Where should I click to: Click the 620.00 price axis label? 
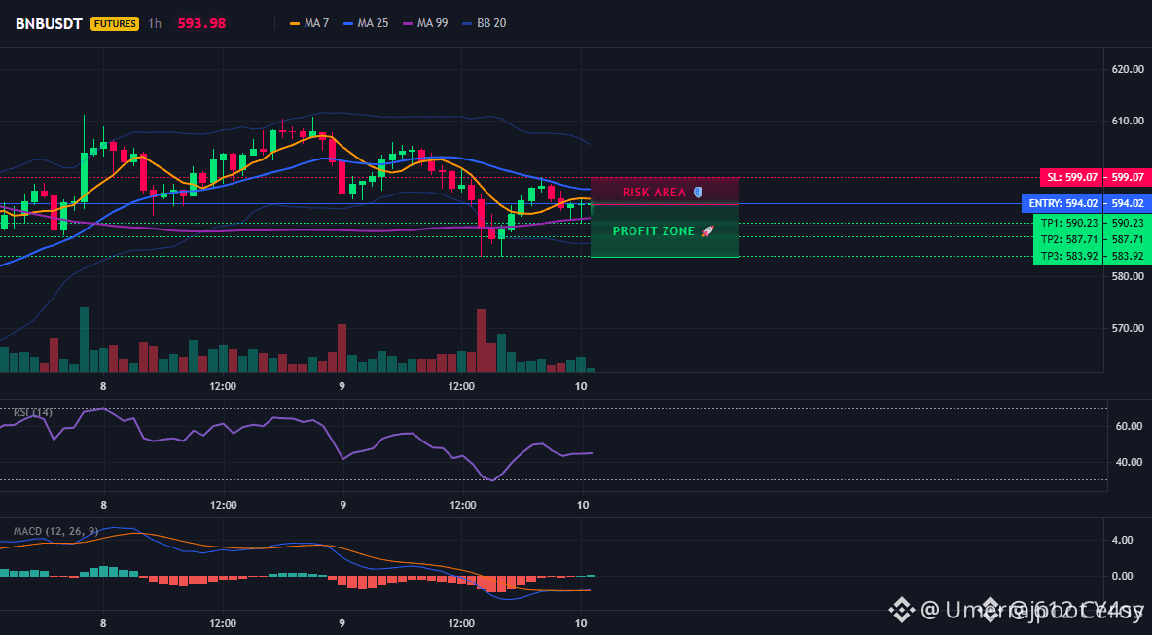[1128, 69]
